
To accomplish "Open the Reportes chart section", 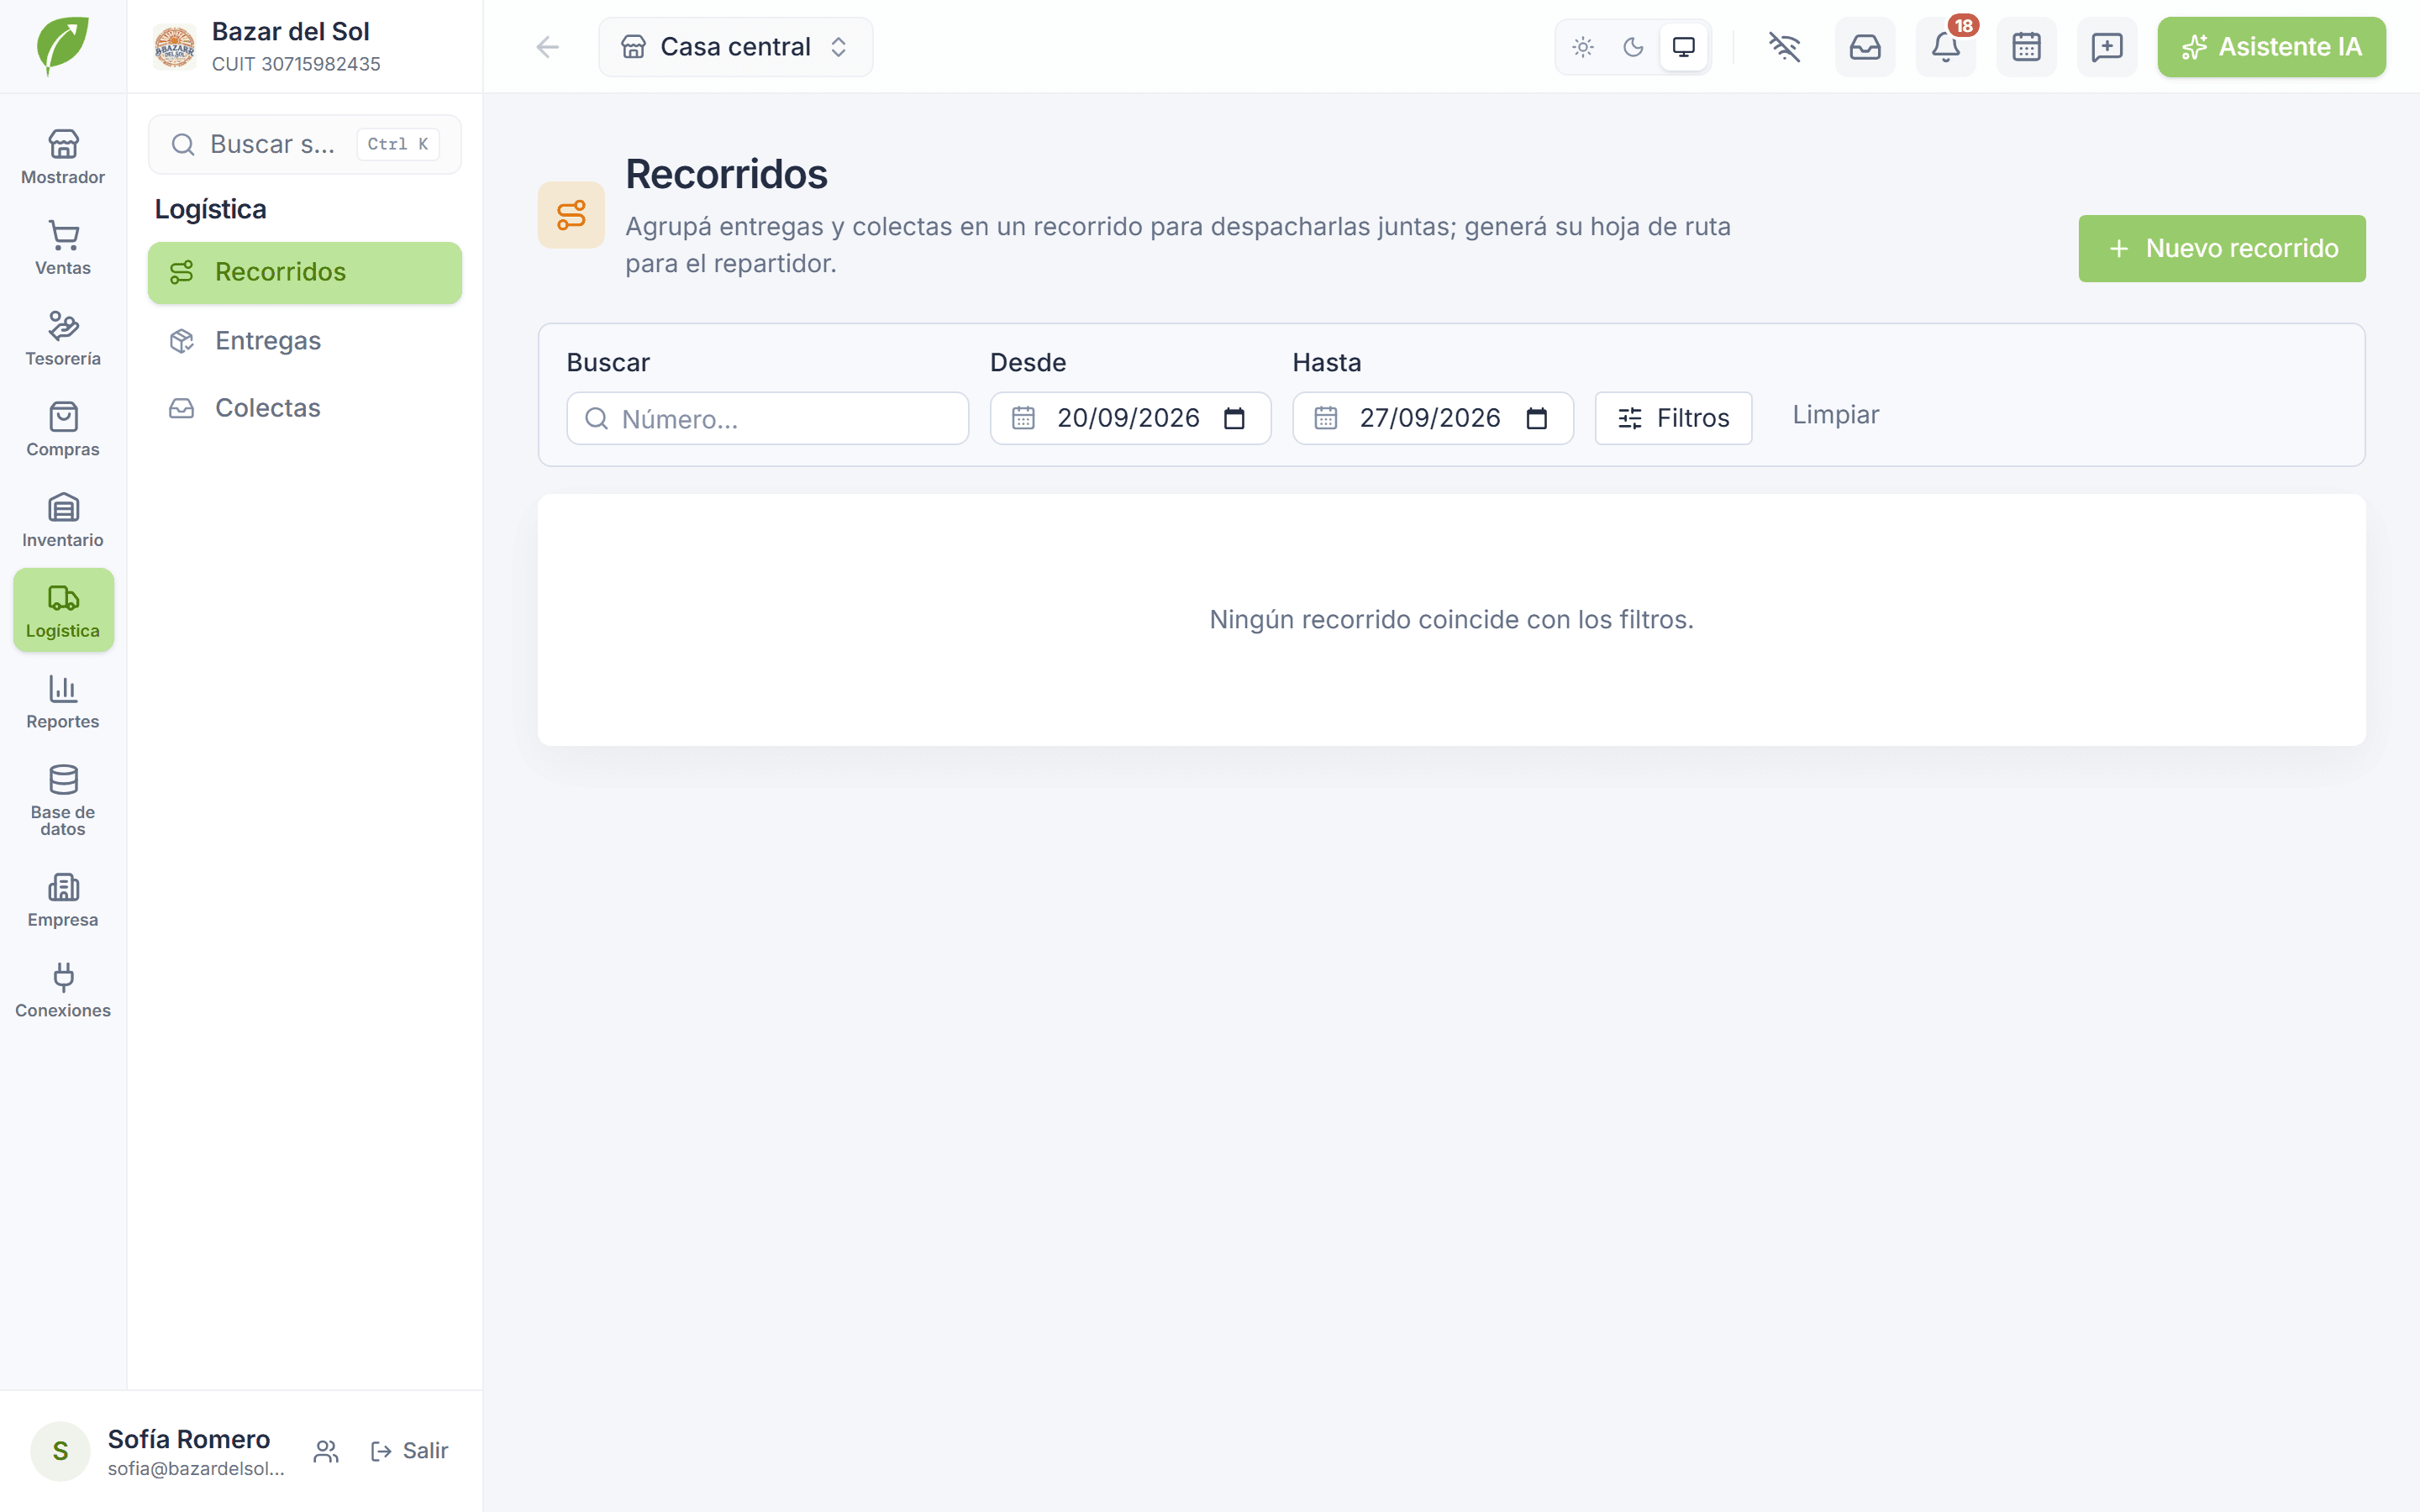I will click(x=63, y=701).
